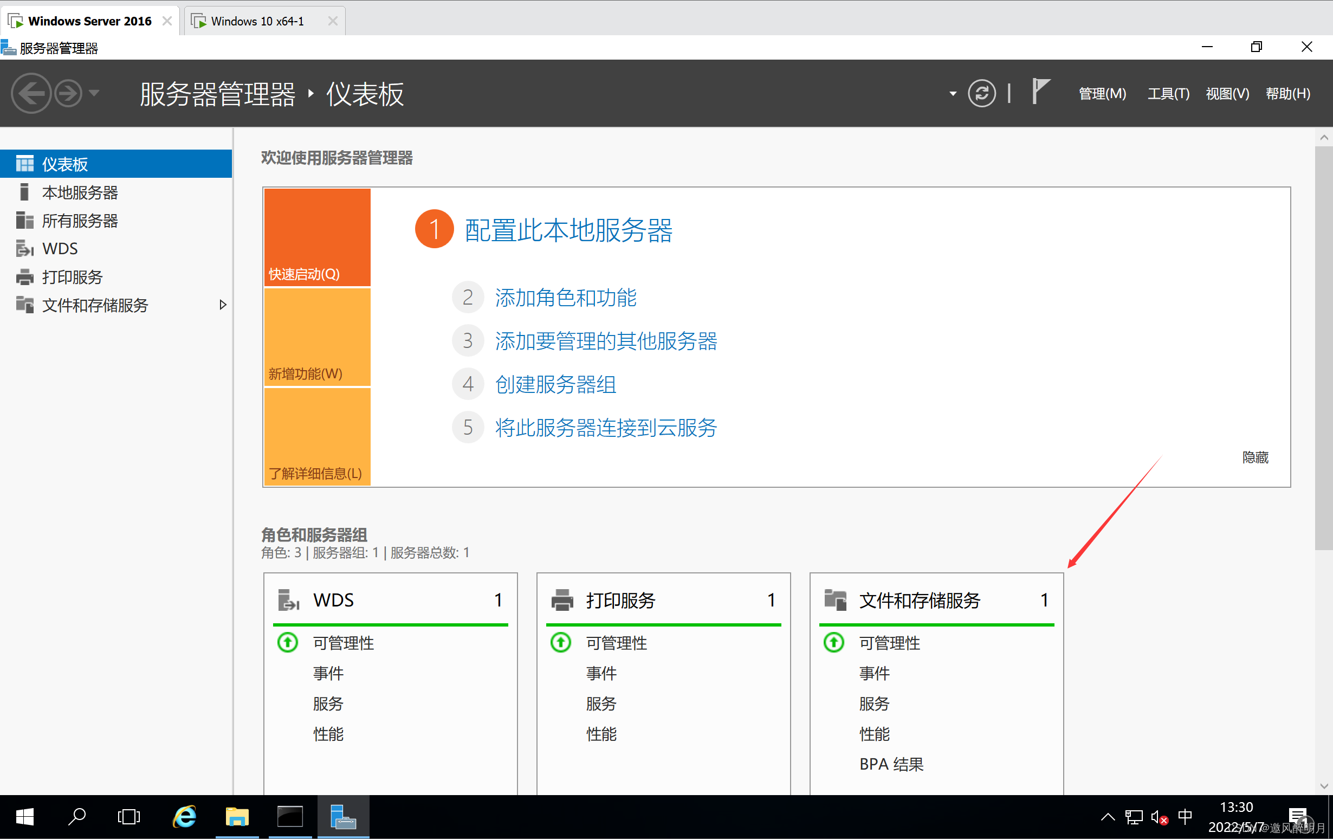Click the network tray icon
The height and width of the screenshot is (839, 1333).
[x=1134, y=817]
